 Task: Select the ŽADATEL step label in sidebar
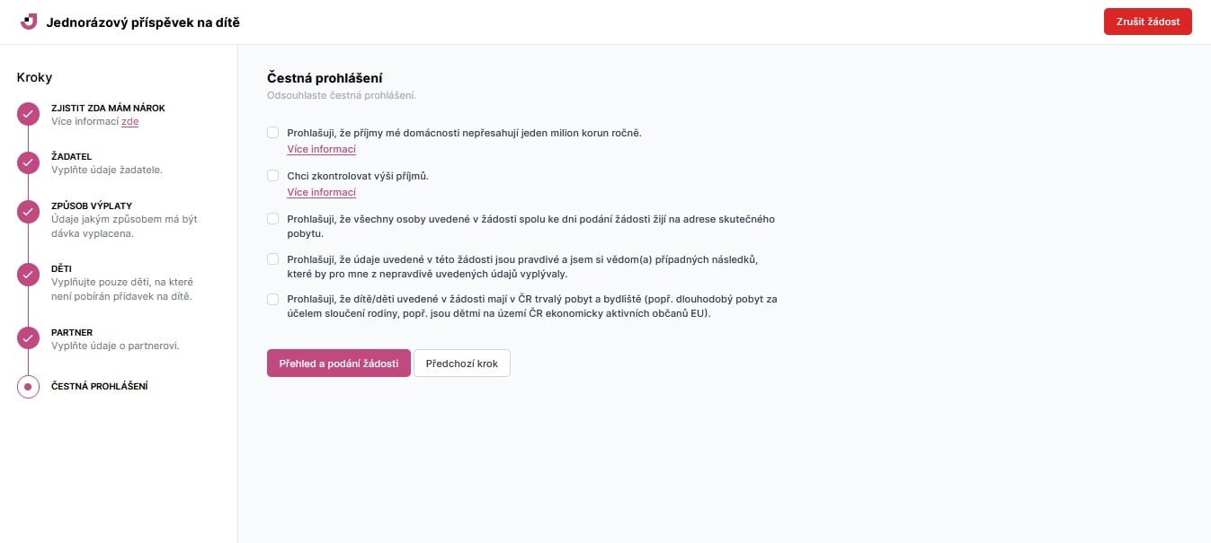click(x=72, y=156)
